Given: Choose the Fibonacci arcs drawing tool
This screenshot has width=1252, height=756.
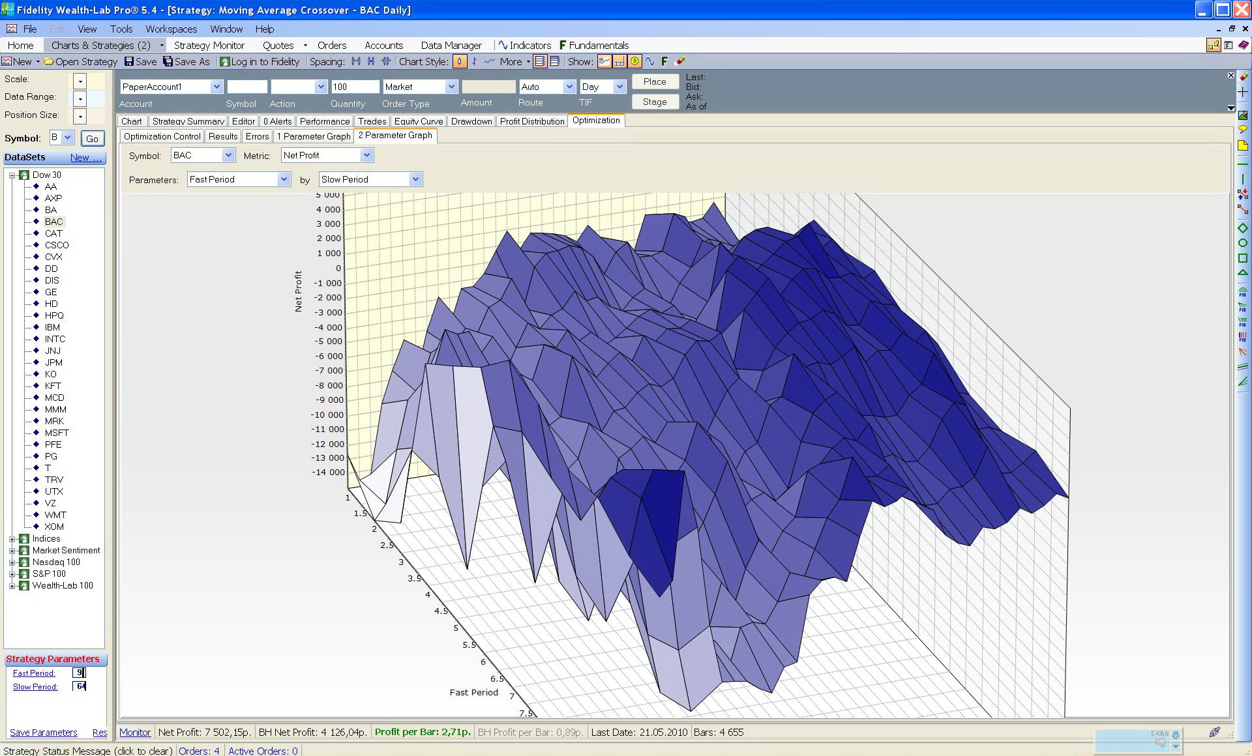Looking at the screenshot, I should 1243,293.
